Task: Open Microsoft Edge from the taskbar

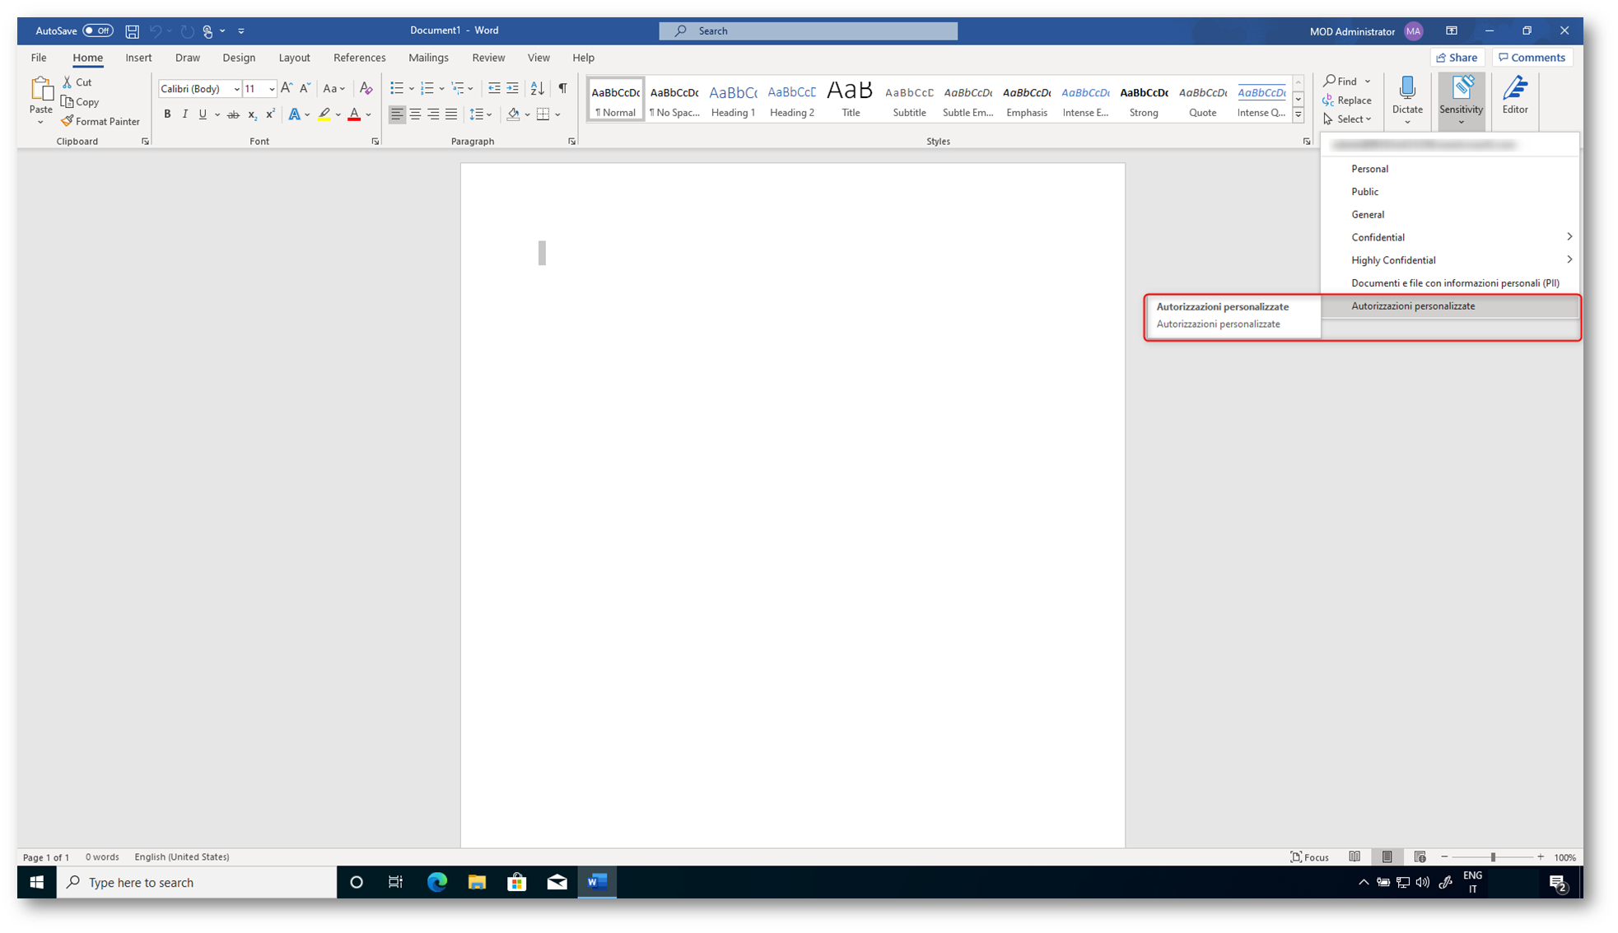Action: coord(437,882)
